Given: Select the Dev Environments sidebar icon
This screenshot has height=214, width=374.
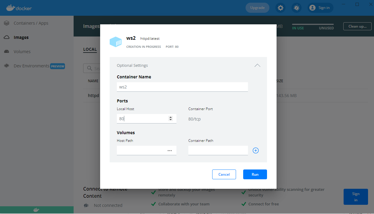Looking at the screenshot, I should 7,66.
